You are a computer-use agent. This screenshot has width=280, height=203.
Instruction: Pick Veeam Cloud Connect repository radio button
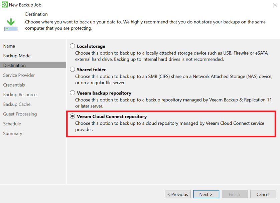(x=72, y=116)
